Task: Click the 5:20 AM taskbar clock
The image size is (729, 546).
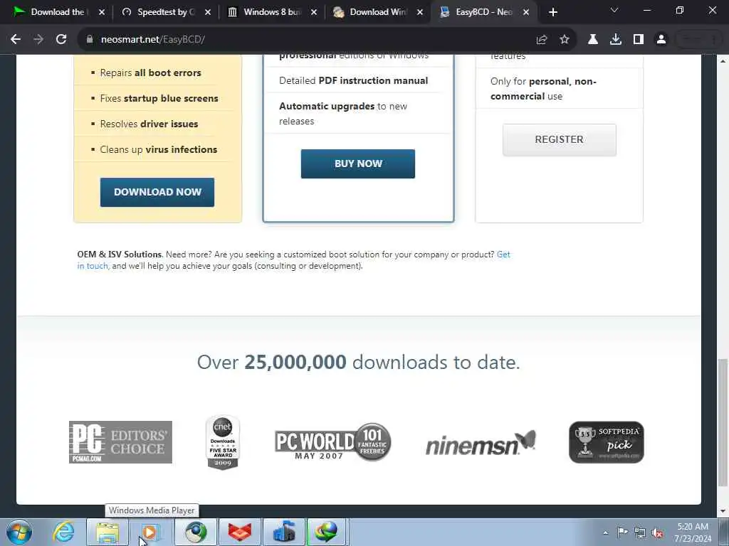Action: coord(693,532)
